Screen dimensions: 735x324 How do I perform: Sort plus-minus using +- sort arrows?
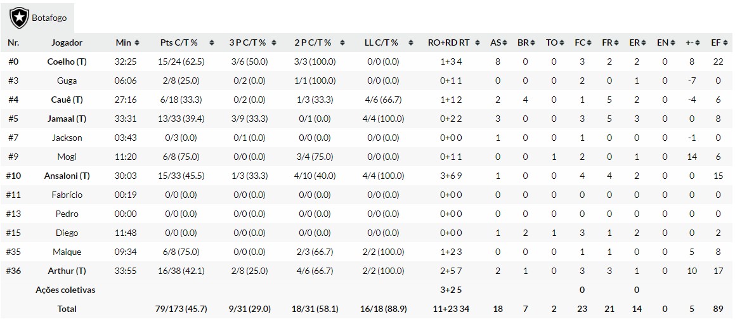[698, 43]
